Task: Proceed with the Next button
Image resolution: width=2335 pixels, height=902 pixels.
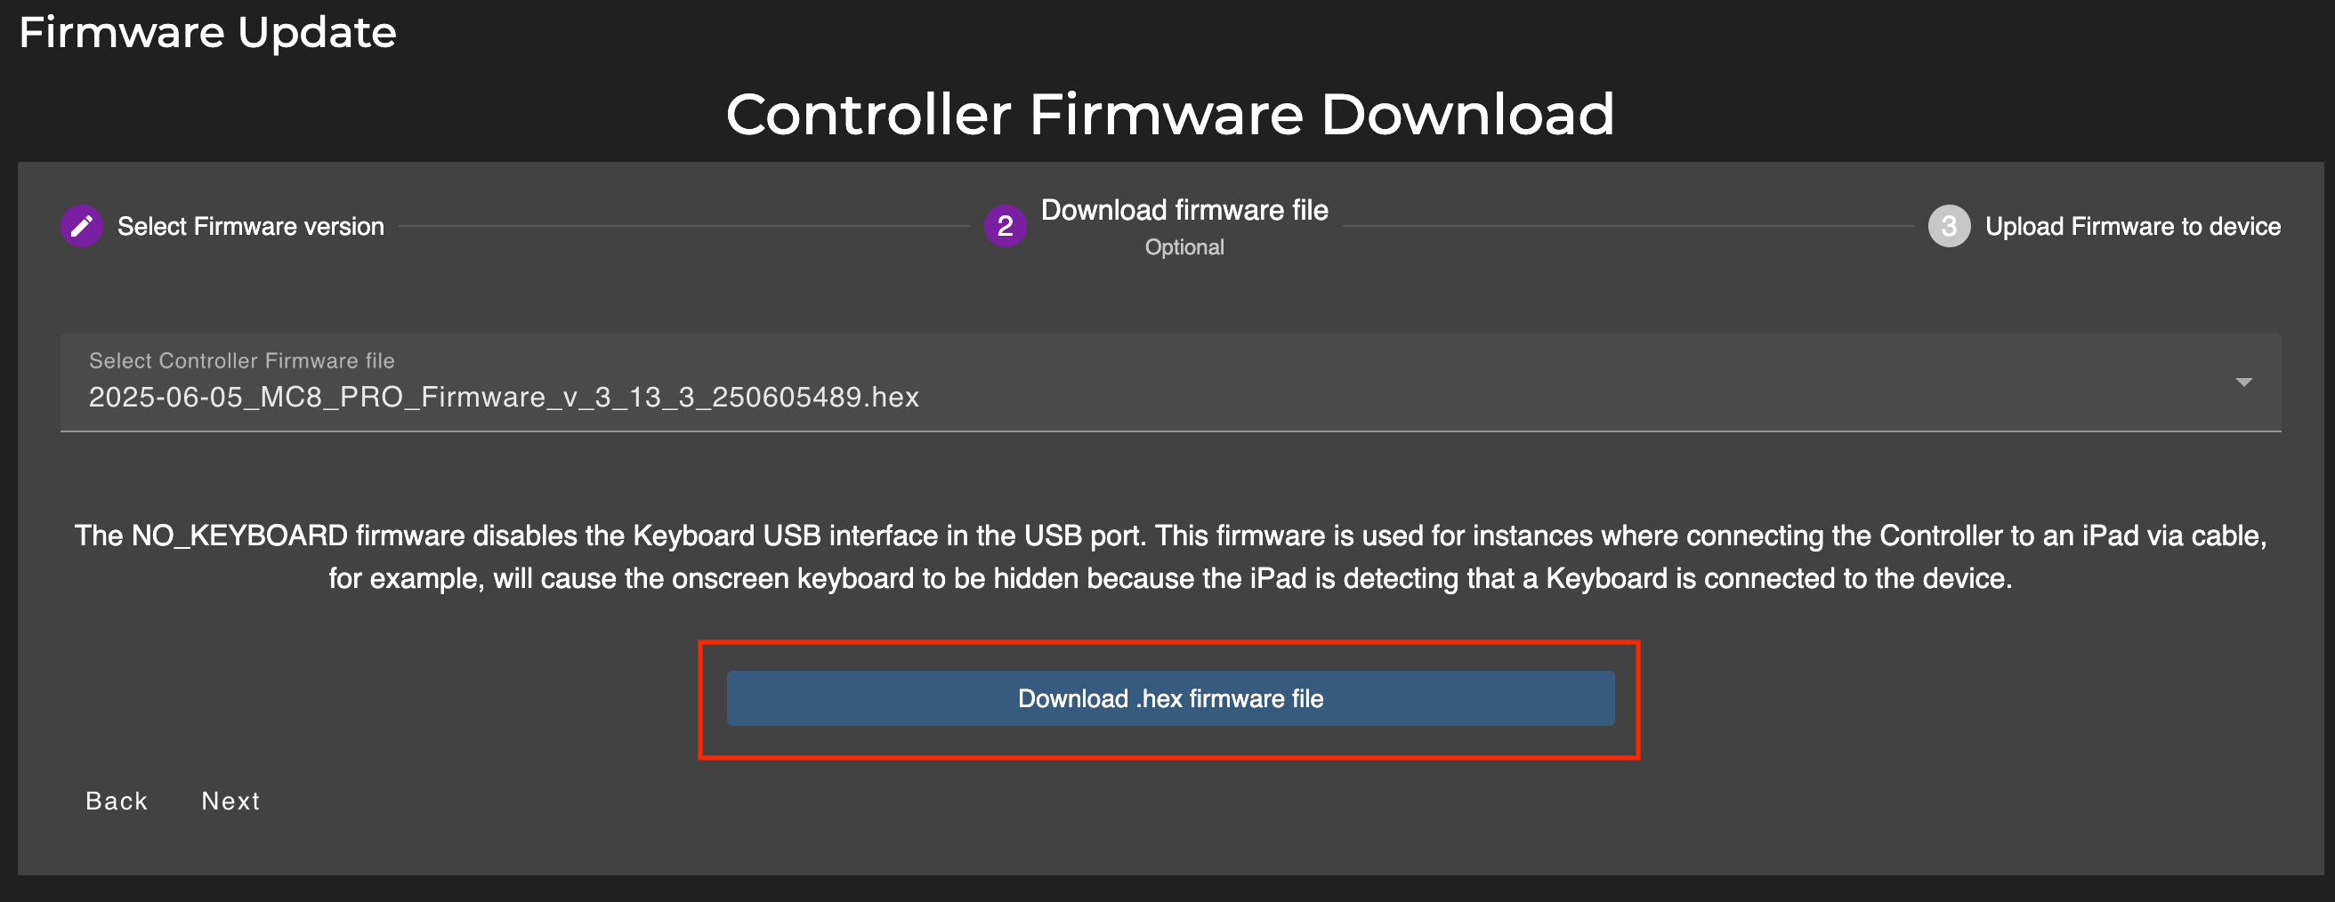Action: coord(230,801)
